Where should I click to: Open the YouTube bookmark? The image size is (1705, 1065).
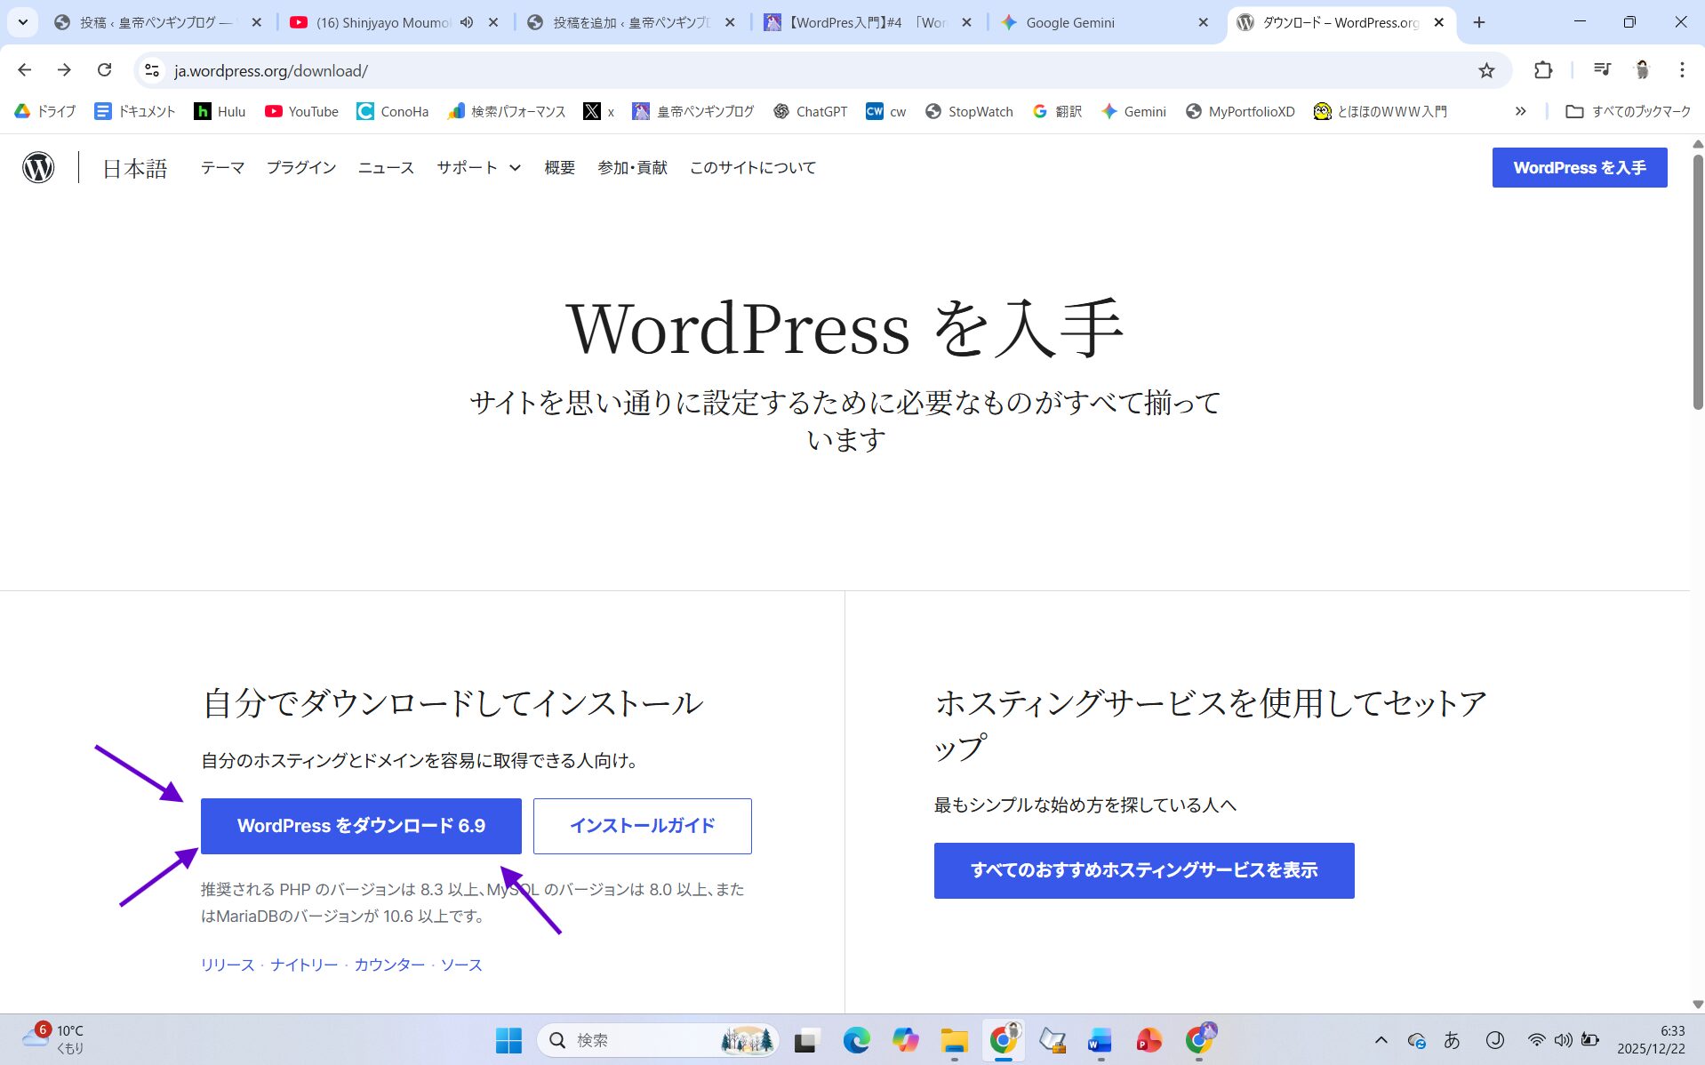301,111
